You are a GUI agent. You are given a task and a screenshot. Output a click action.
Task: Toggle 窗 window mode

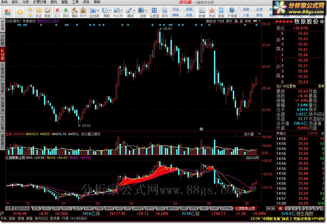pos(241,21)
